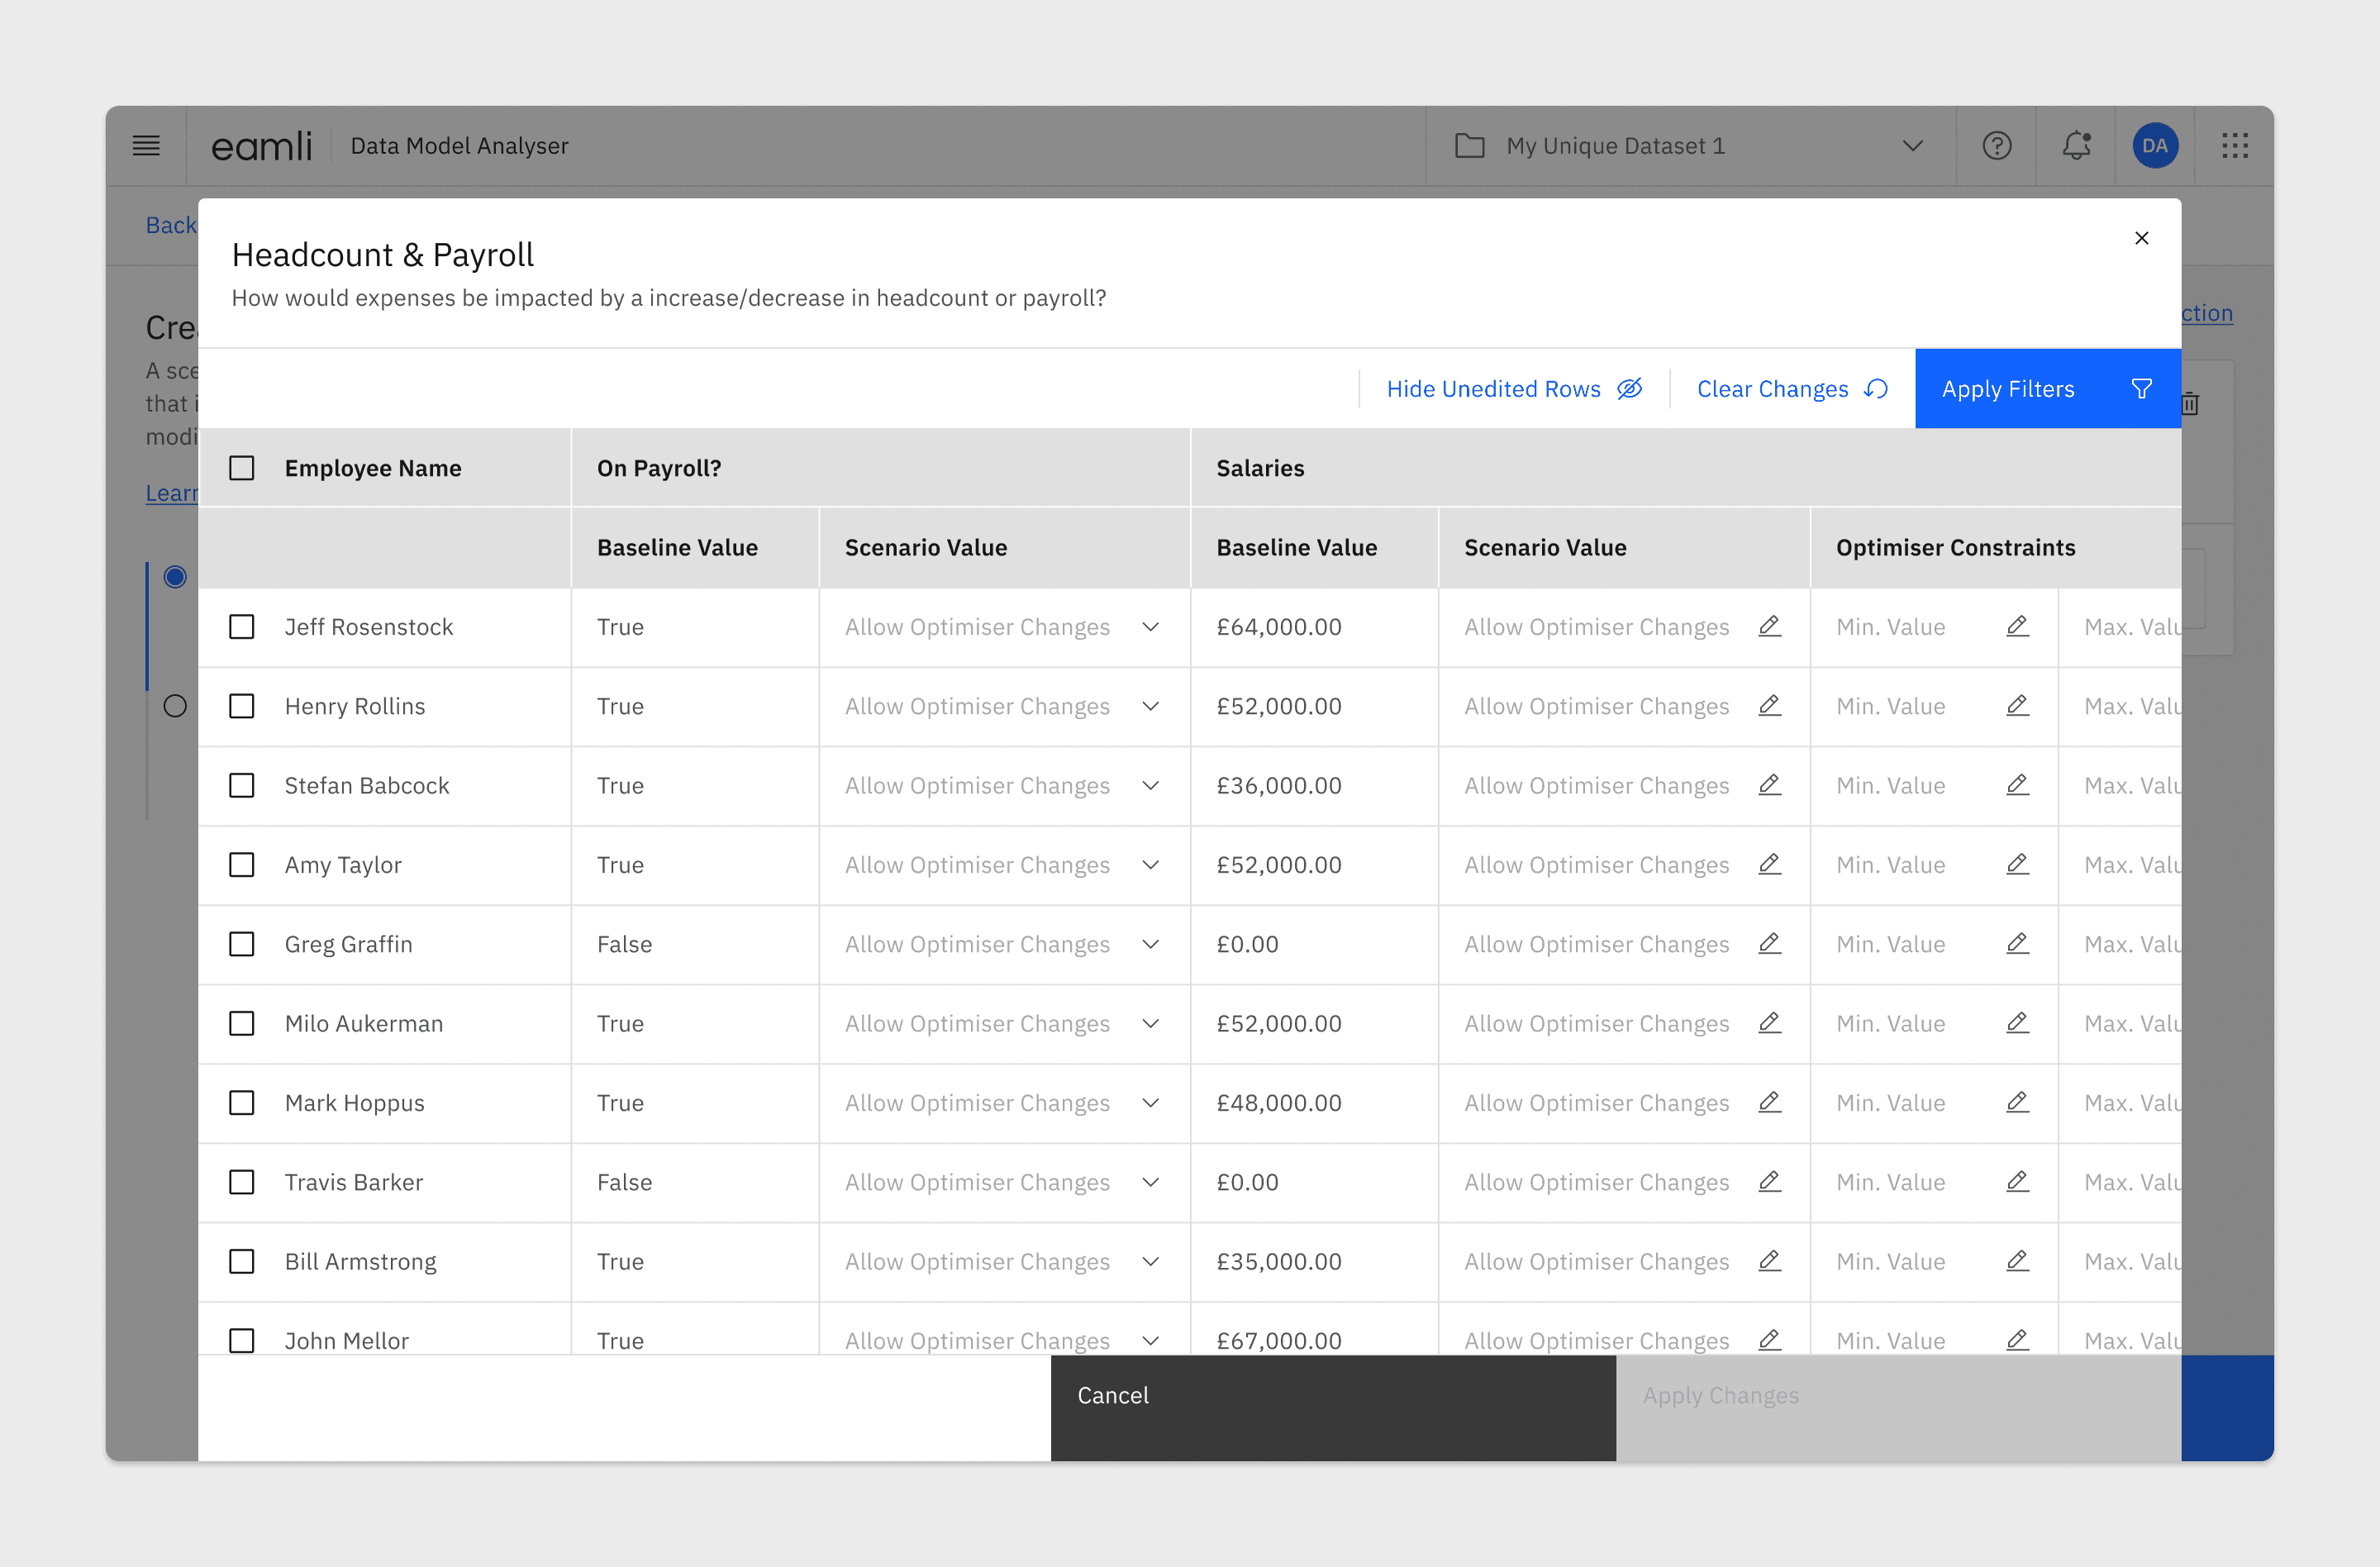
Task: Click the help question mark icon
Action: pos(1996,146)
